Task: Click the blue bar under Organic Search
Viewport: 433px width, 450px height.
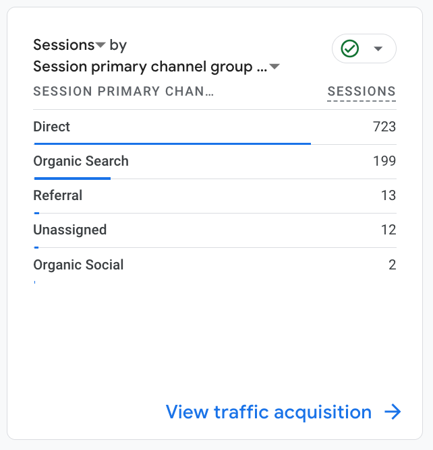Action: (x=72, y=178)
